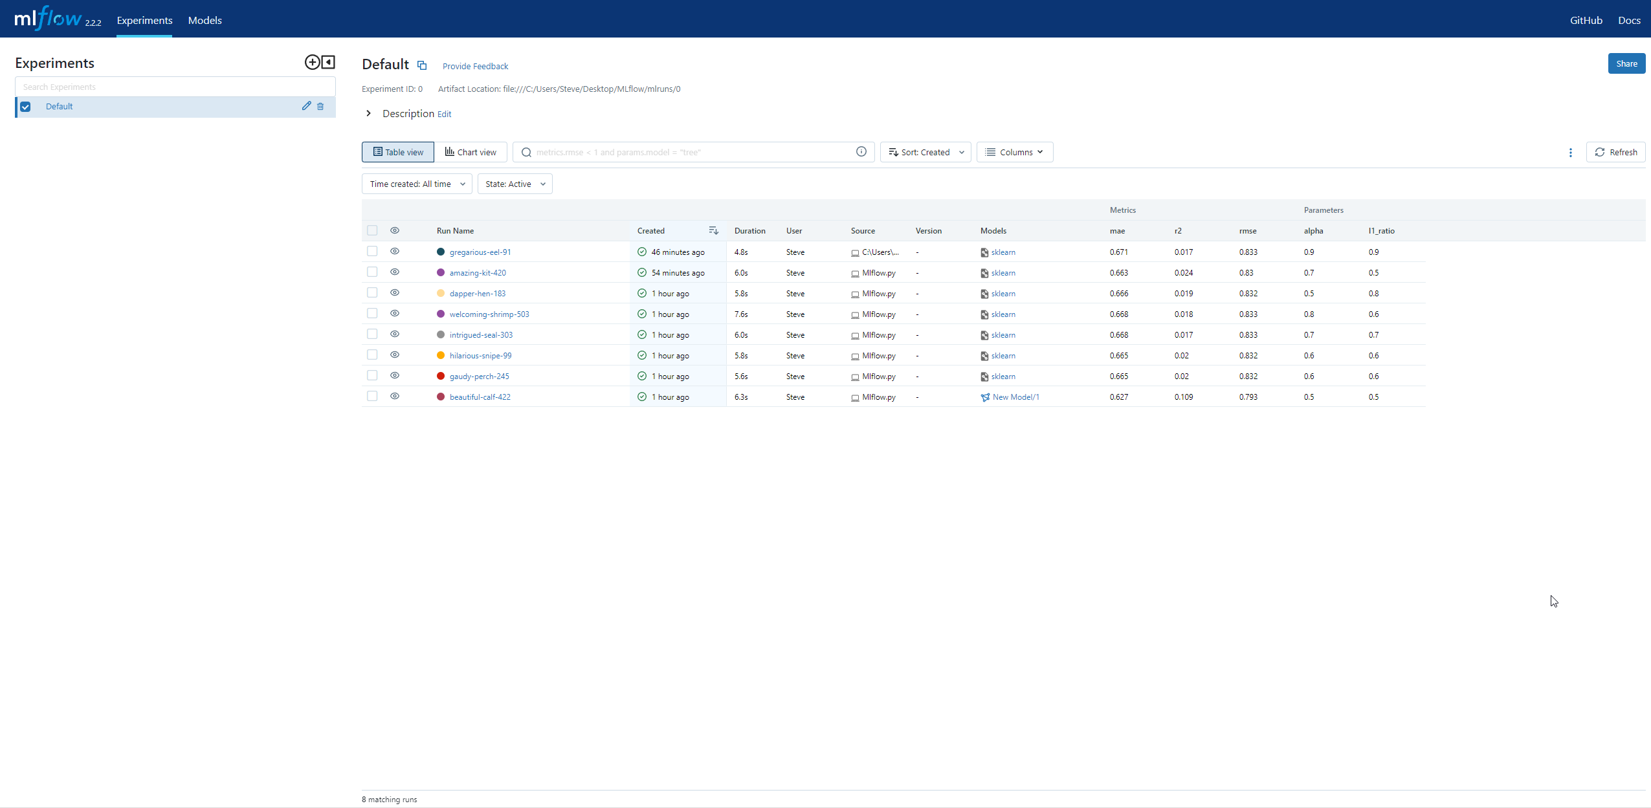Click the runs search filter input box
This screenshot has height=808, width=1651.
[x=693, y=152]
